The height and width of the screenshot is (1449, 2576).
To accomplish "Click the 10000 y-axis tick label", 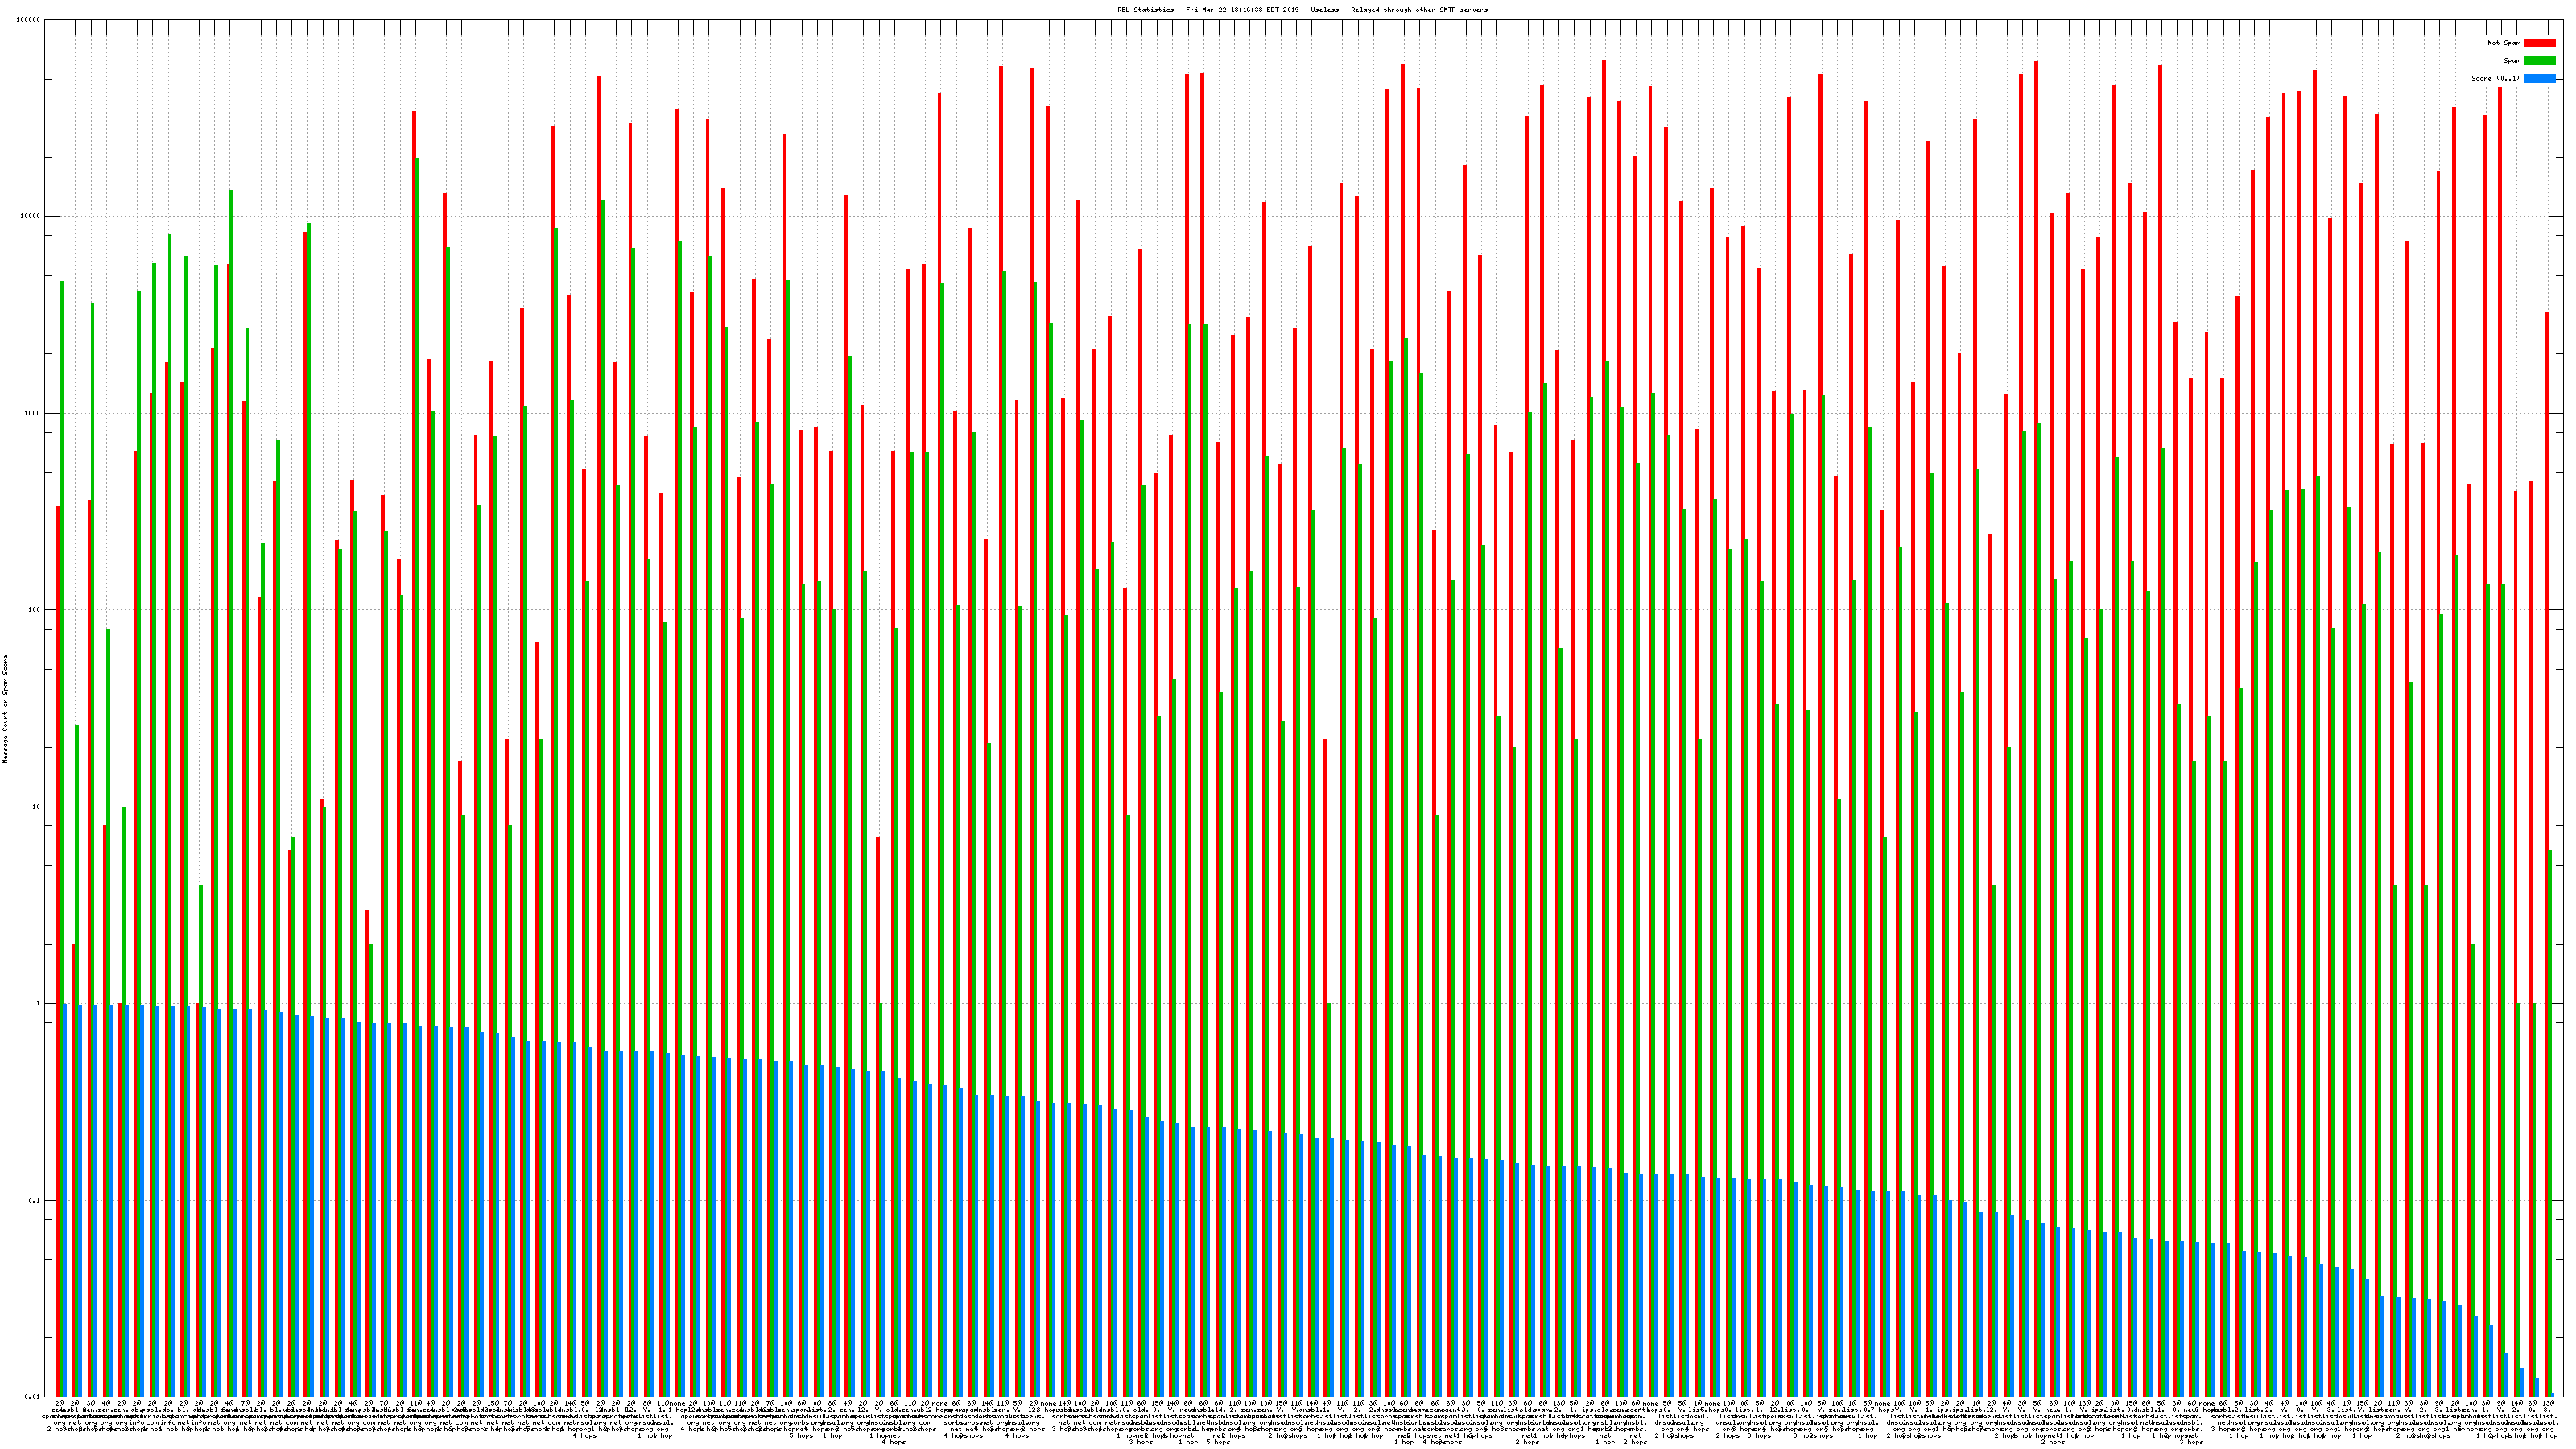I will 32,217.
